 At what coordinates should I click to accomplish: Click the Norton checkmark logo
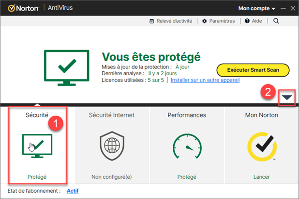pos(12,8)
